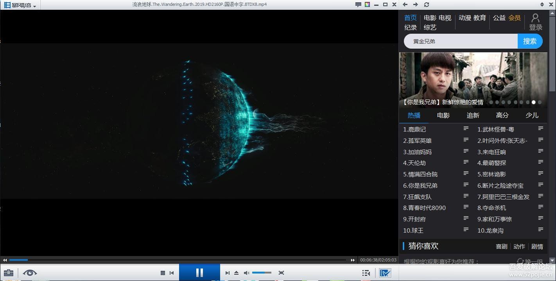Open 3.来电狂响 in the list

point(492,152)
